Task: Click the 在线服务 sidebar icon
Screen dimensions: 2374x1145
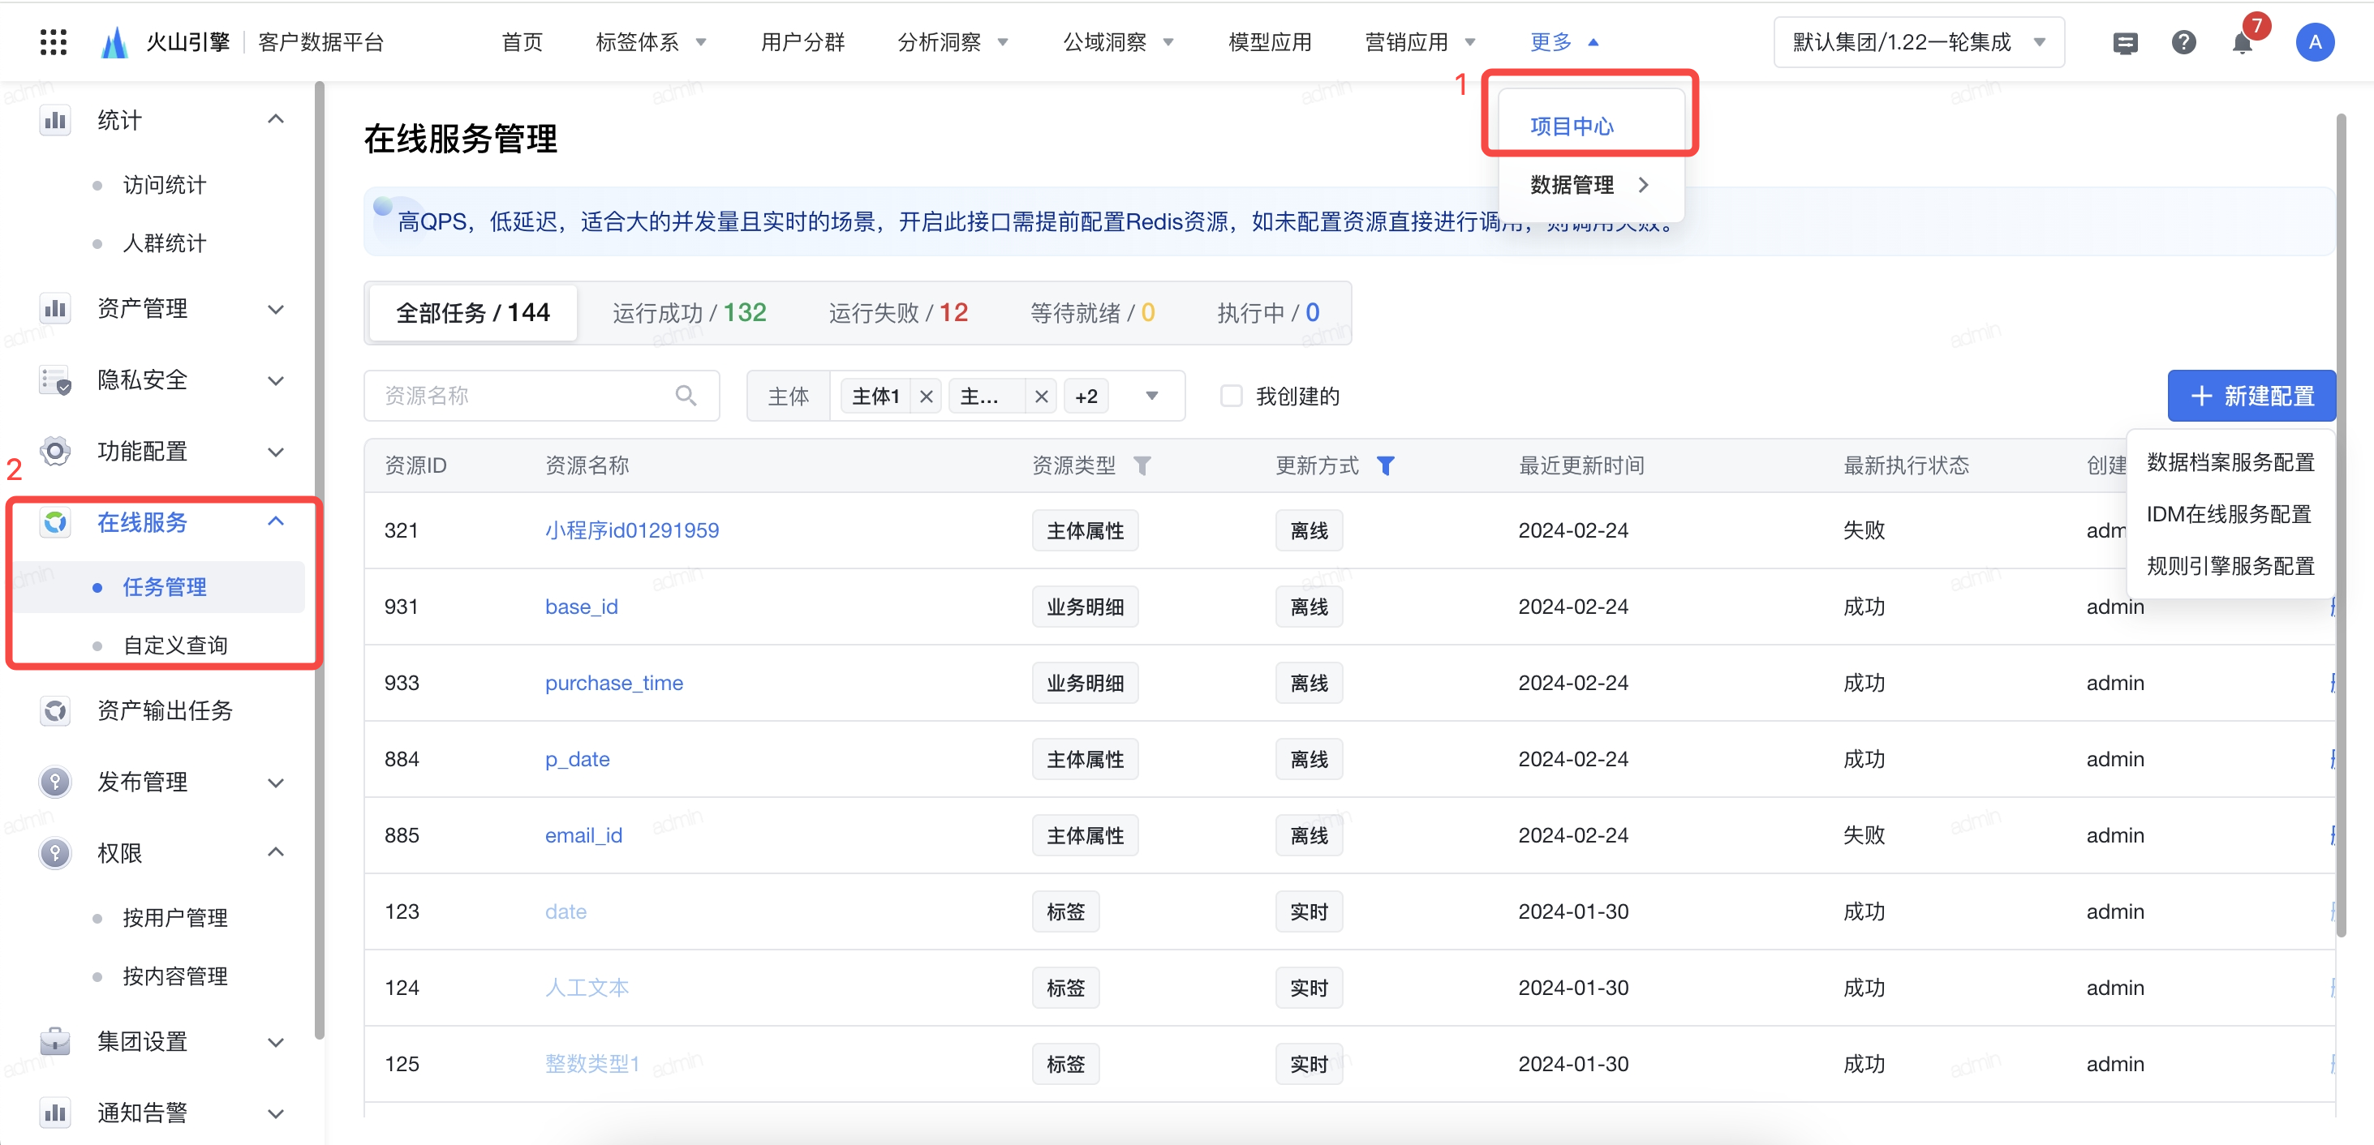Action: point(55,522)
